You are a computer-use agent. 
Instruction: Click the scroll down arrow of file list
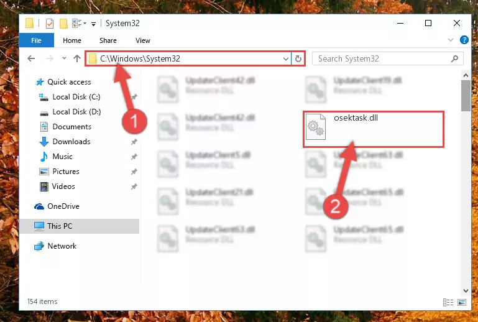point(466,290)
